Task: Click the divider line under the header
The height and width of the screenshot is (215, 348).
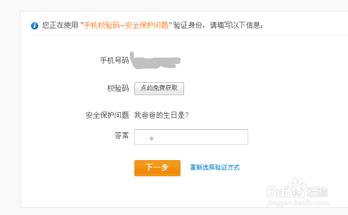Action: (189, 35)
